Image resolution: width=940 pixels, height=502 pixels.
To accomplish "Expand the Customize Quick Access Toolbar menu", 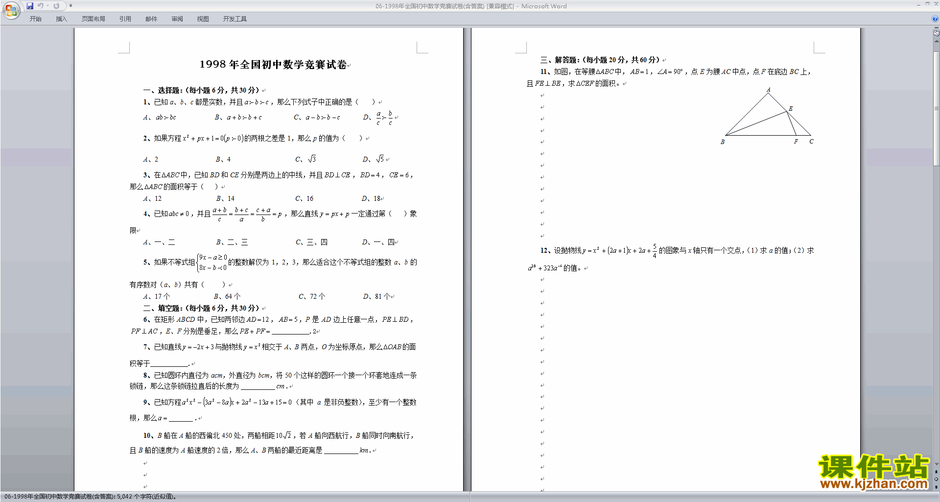I will tap(70, 6).
